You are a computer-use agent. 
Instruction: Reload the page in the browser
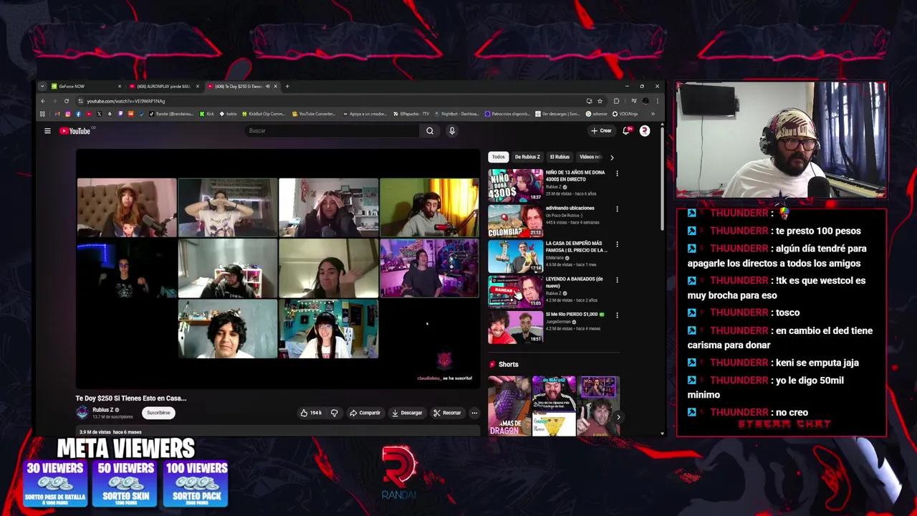(67, 101)
